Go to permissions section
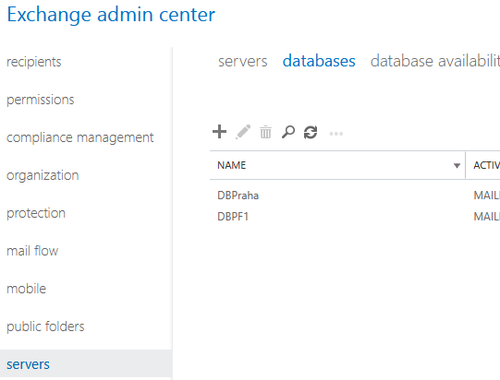500x380 pixels. 40,100
